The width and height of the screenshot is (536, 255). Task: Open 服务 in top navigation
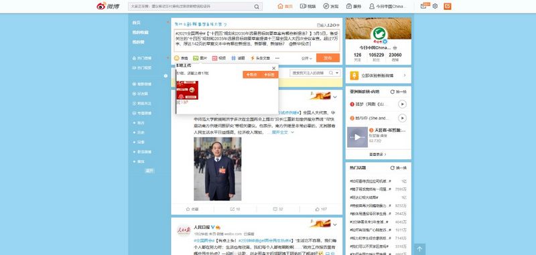[354, 6]
